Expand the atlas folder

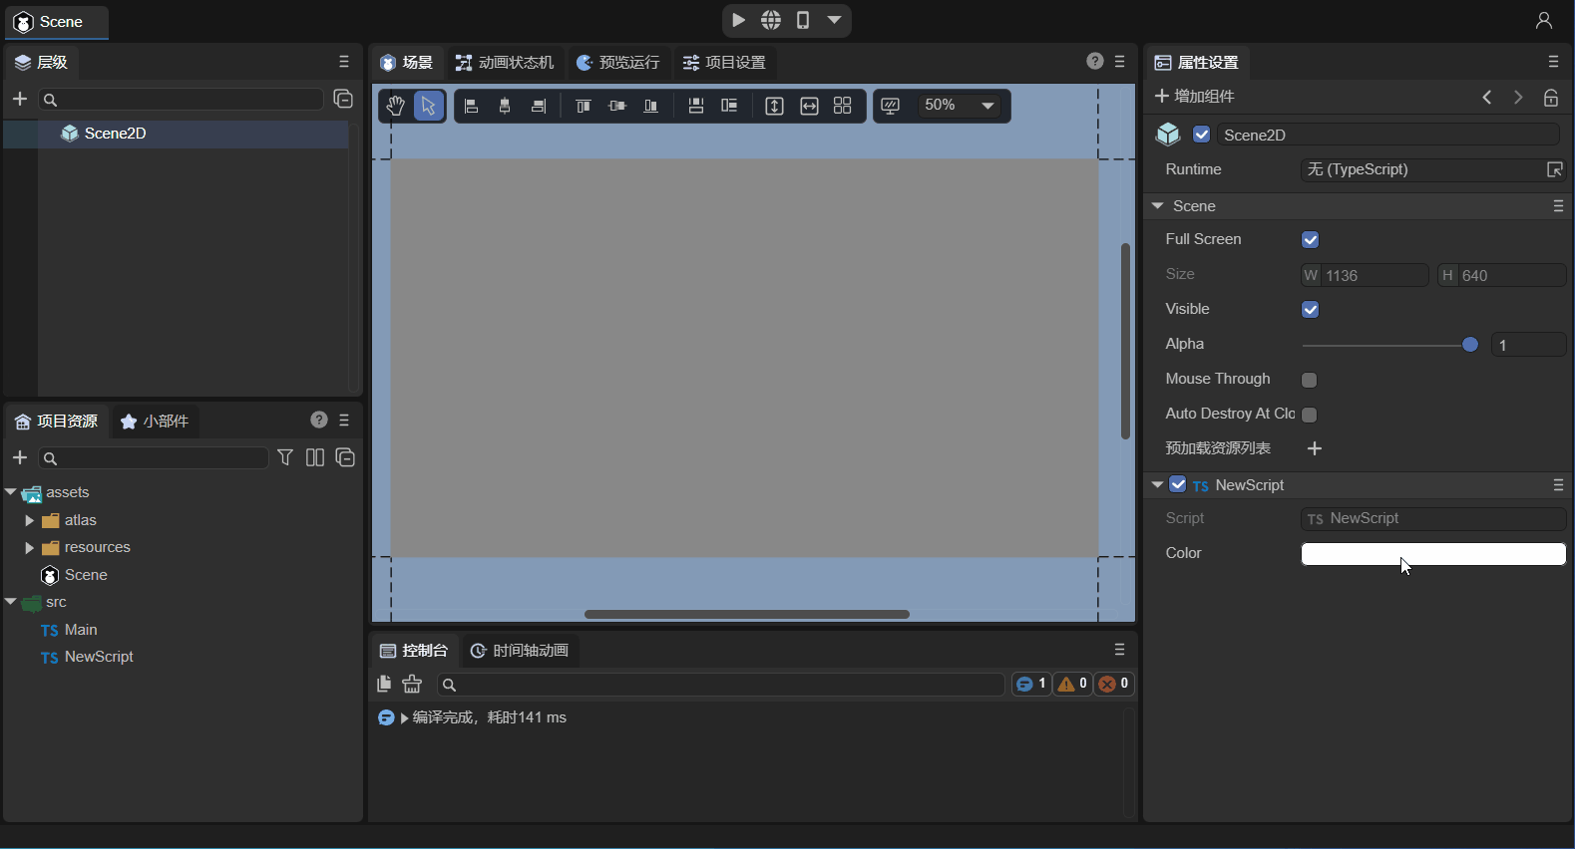pos(29,520)
